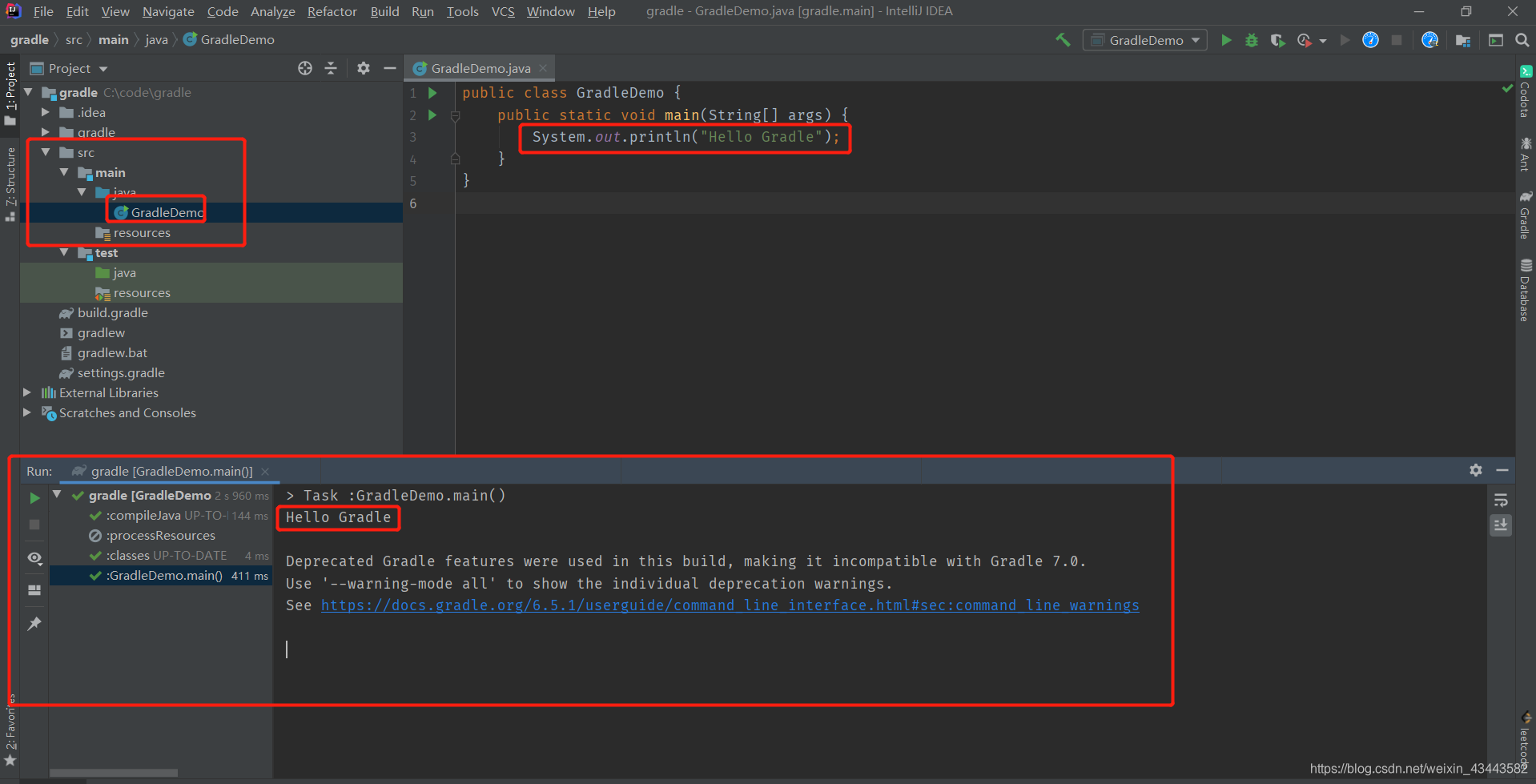Collapse the test folder
Screen dimensions: 1536x784
[x=64, y=252]
